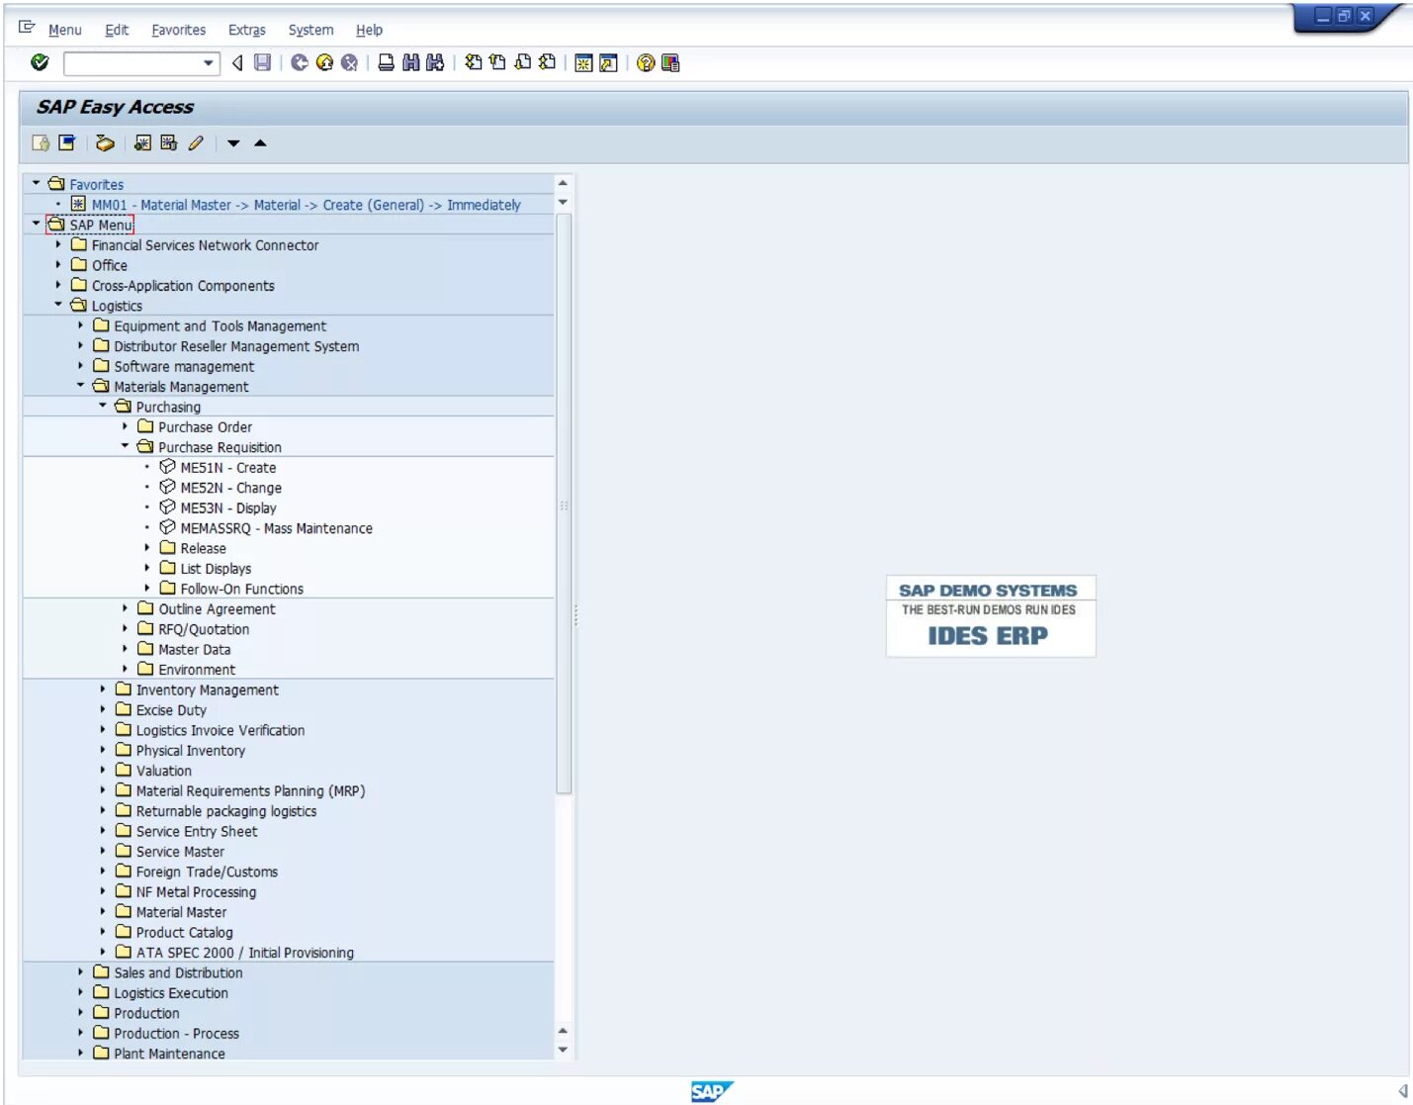The height and width of the screenshot is (1105, 1413).
Task: Click the SAP Business Workplace icon
Action: (105, 143)
